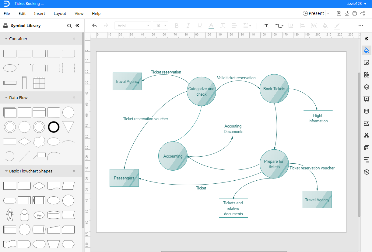Open the History panel icon
The width and height of the screenshot is (372, 252).
(x=367, y=172)
